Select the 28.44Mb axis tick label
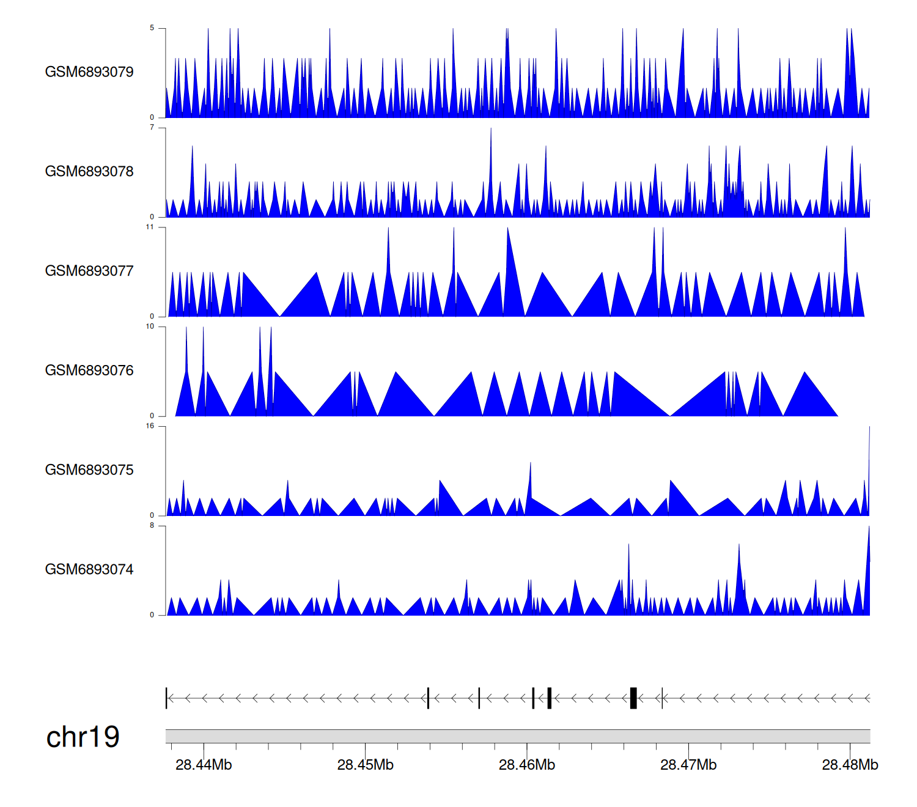The image size is (917, 807). (204, 765)
